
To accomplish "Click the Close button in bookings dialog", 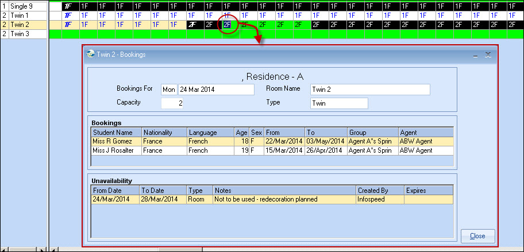I will click(477, 236).
